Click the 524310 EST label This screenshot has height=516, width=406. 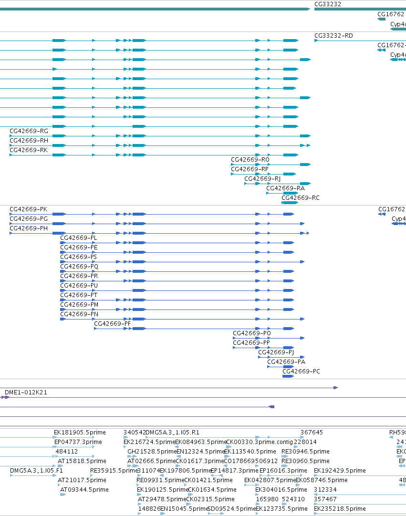[x=294, y=499]
